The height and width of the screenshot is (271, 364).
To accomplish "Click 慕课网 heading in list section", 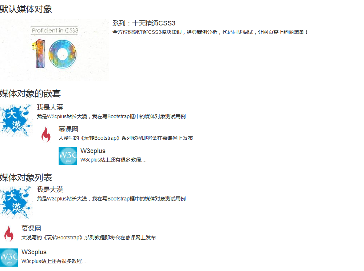I will pyautogui.click(x=31, y=228).
